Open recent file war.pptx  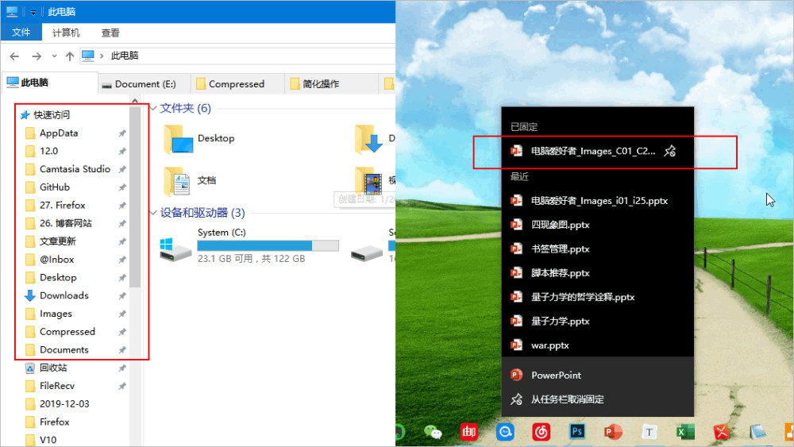[598, 345]
